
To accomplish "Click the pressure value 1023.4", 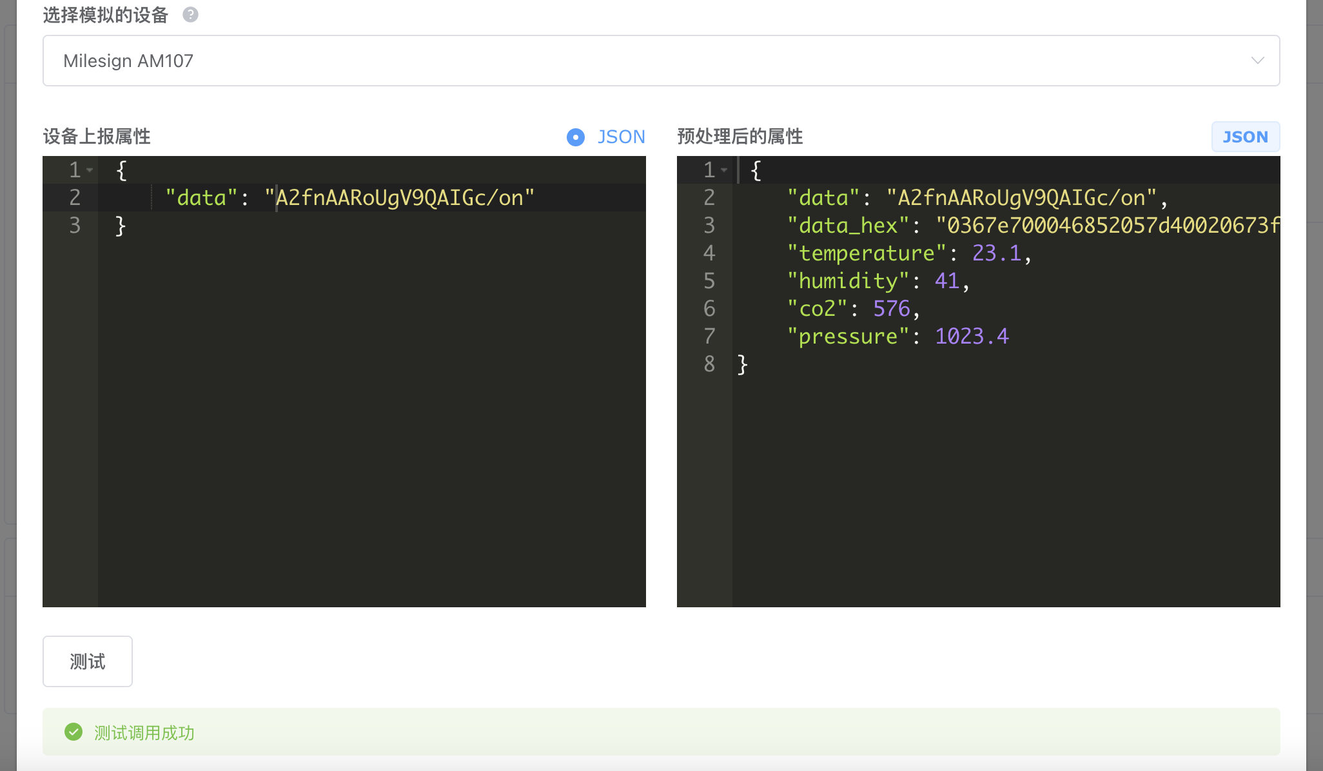I will 972,336.
